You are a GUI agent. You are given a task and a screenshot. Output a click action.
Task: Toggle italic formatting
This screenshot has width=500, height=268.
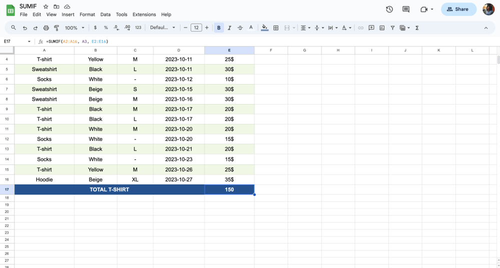[229, 28]
